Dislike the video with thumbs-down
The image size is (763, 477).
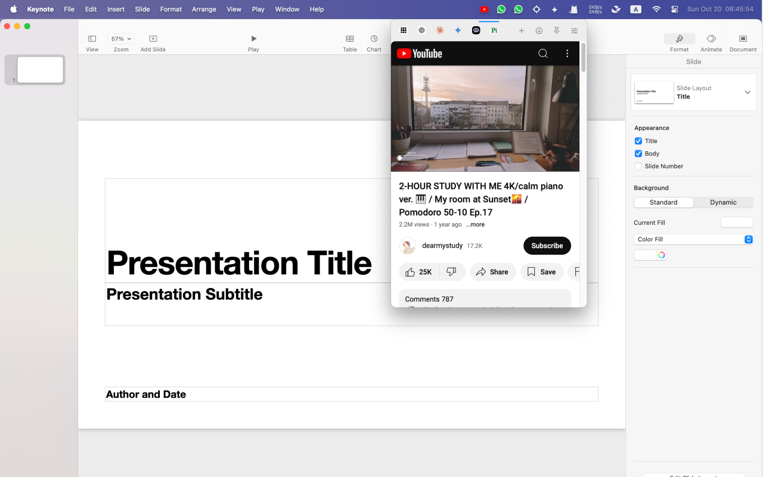[452, 272]
